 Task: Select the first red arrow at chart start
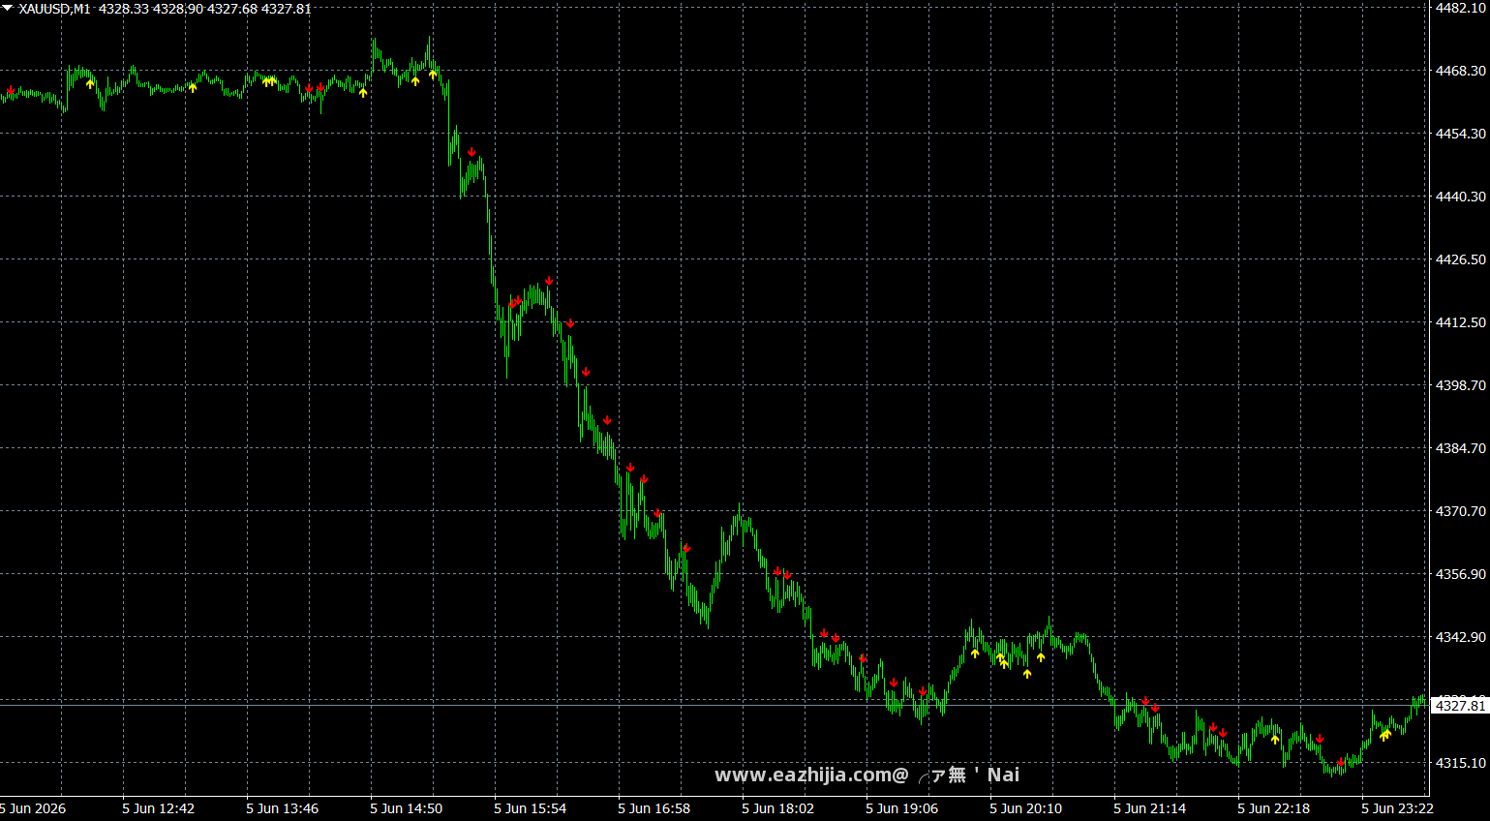[11, 90]
